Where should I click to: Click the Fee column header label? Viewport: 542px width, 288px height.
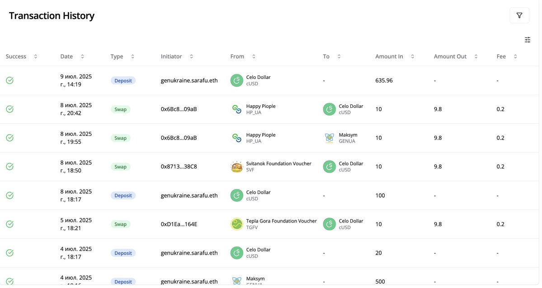(501, 56)
